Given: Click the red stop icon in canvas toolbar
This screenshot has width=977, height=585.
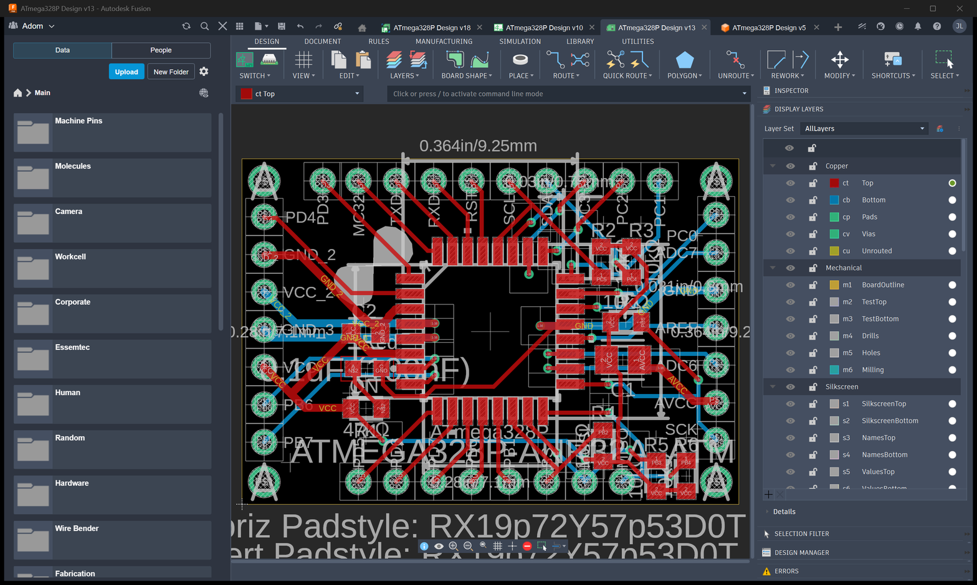Looking at the screenshot, I should [527, 546].
